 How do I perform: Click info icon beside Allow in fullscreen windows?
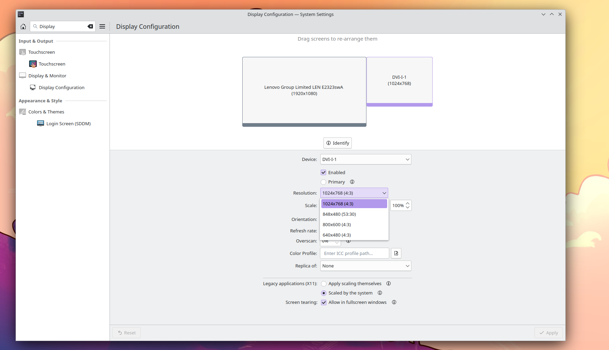click(394, 302)
